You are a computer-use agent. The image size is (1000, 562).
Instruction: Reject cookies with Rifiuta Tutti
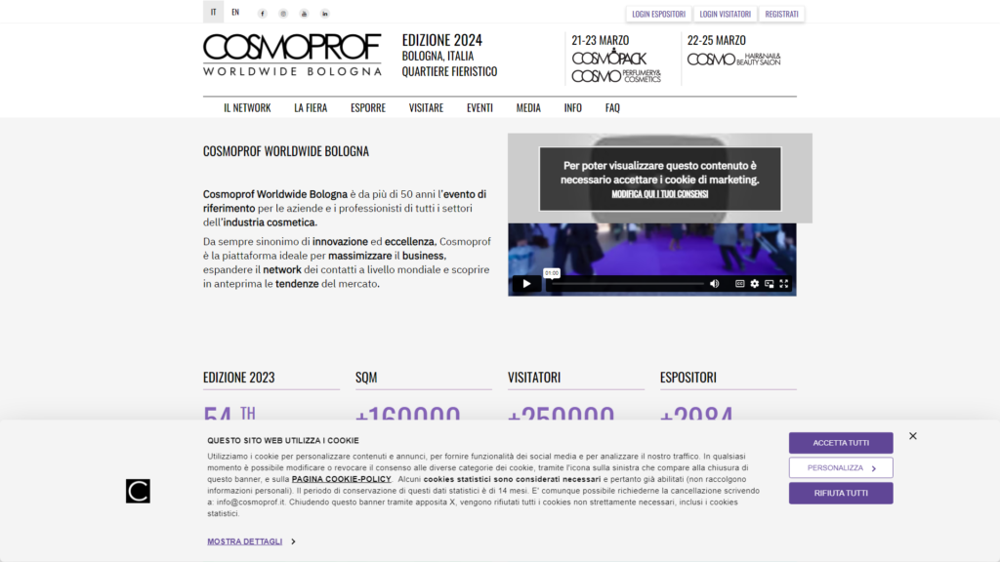[x=841, y=493]
